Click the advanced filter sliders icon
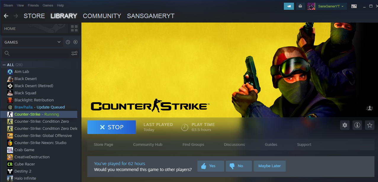Viewport: 378px width, 182px height. (74, 53)
